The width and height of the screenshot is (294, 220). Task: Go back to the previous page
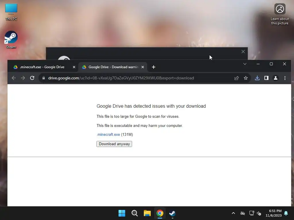click(14, 78)
